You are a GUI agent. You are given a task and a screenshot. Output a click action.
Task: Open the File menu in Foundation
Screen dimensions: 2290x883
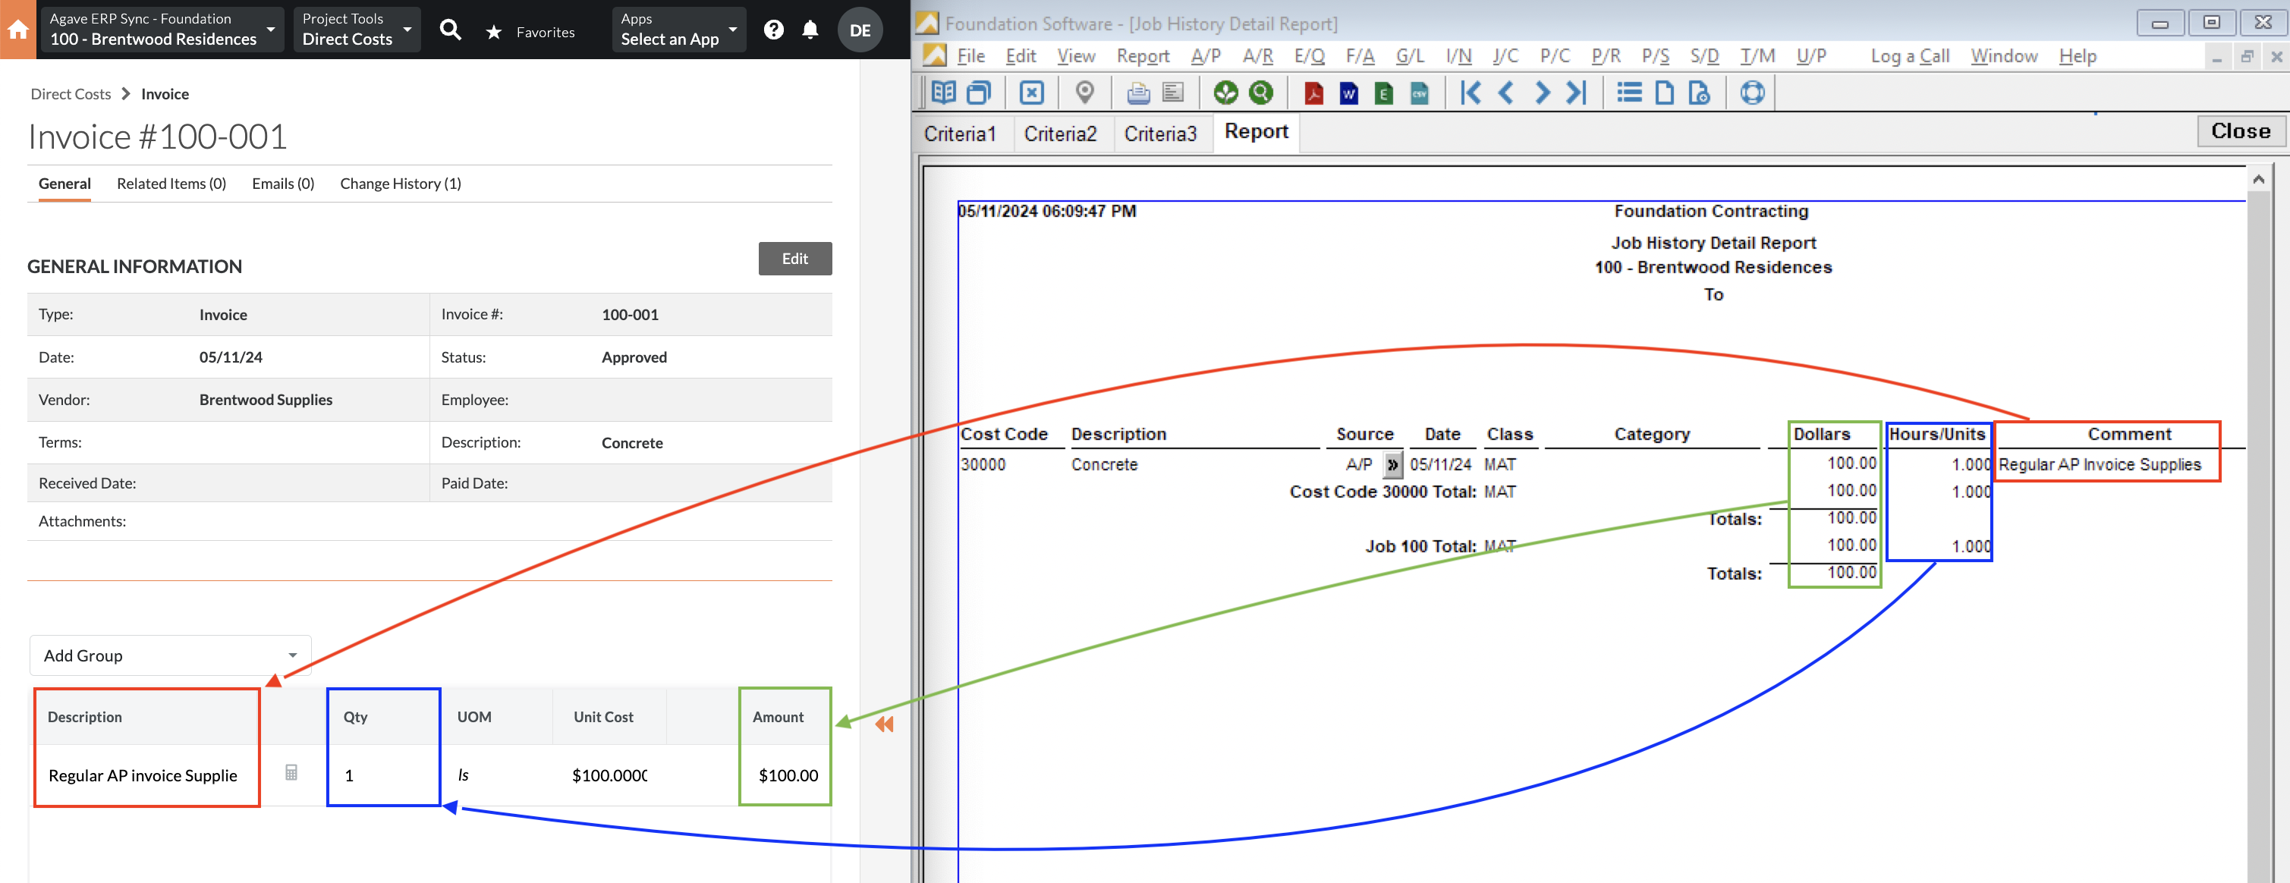[x=970, y=56]
